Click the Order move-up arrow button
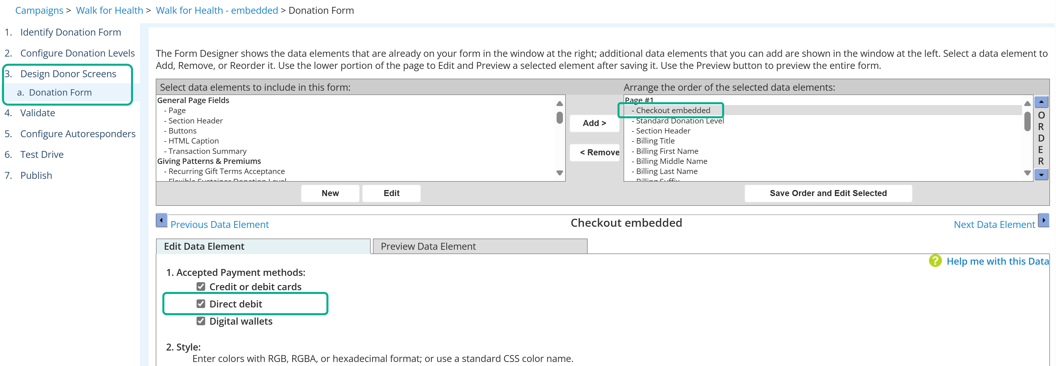Screen dimensions: 1056x366 pos(1041,102)
